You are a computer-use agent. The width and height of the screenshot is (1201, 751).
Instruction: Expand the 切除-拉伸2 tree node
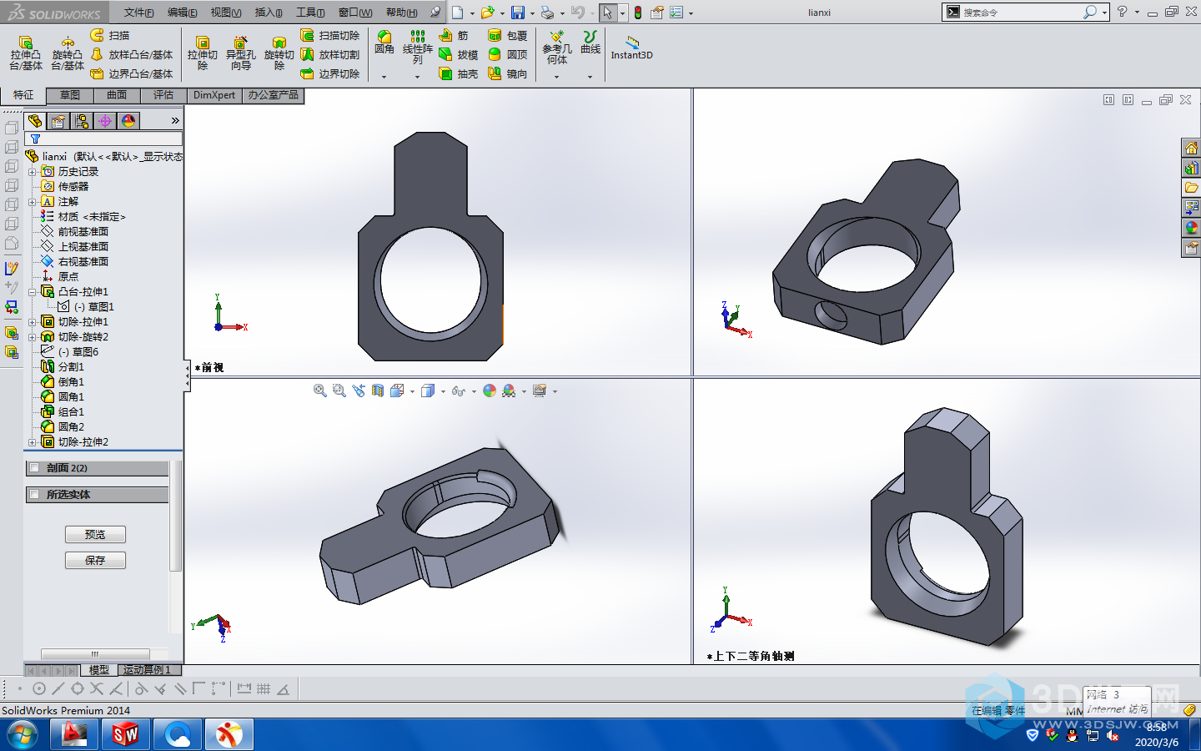(32, 442)
